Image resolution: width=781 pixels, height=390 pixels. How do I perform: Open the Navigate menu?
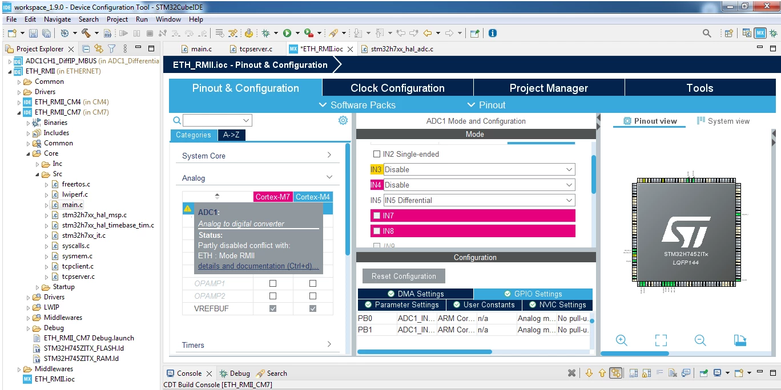[58, 19]
